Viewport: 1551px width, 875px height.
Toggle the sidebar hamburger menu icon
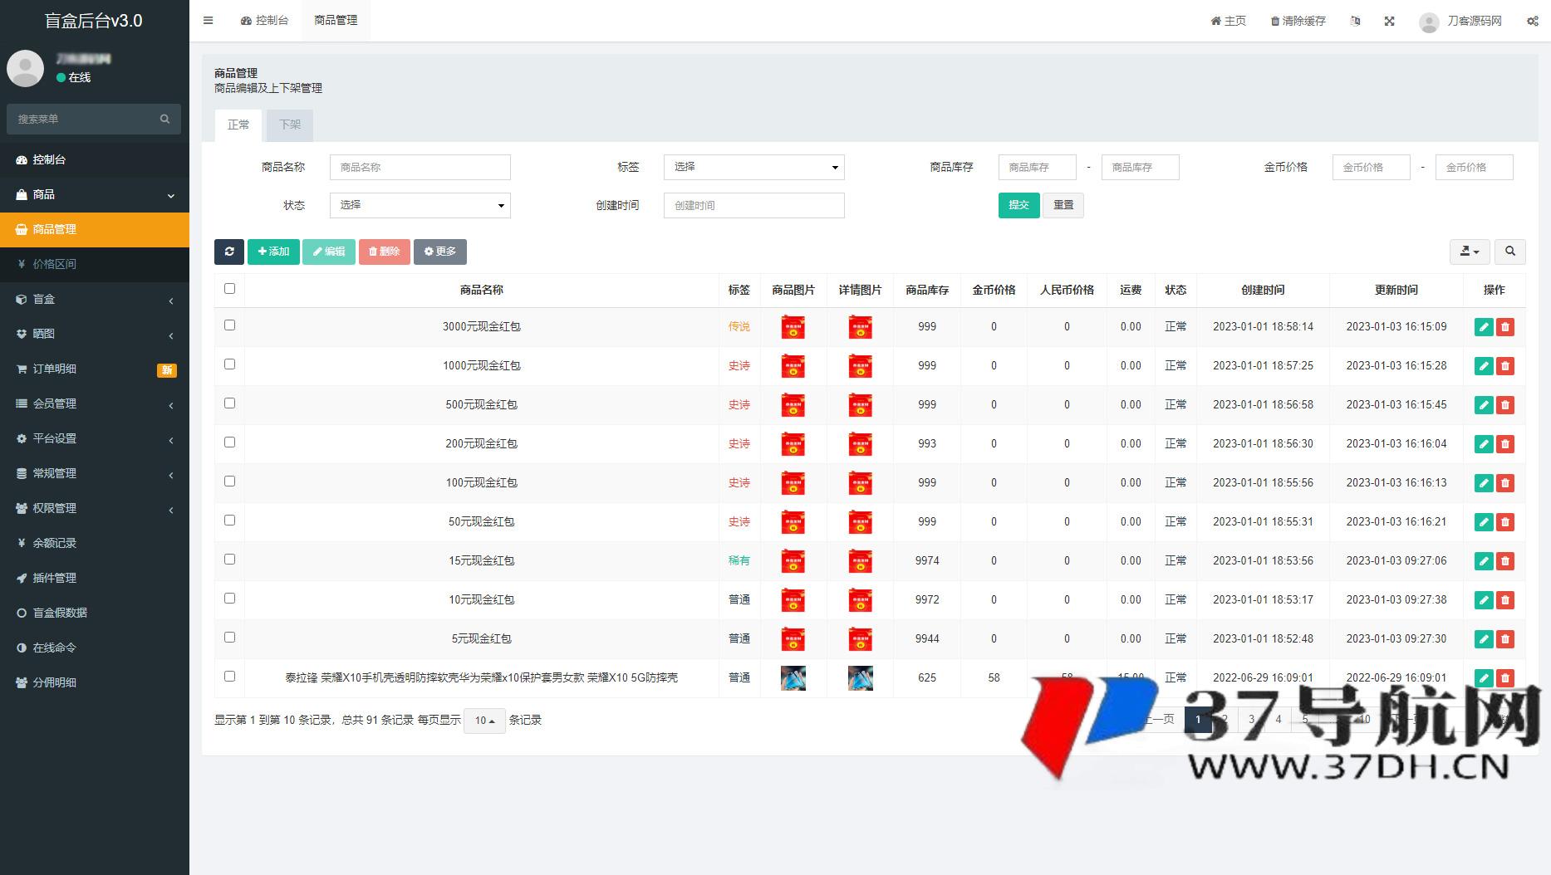point(209,21)
